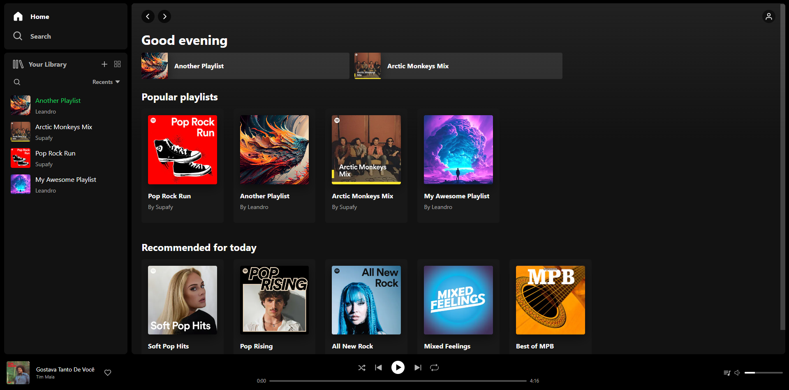
Task: Open All New Rock recommended card
Action: (x=366, y=306)
